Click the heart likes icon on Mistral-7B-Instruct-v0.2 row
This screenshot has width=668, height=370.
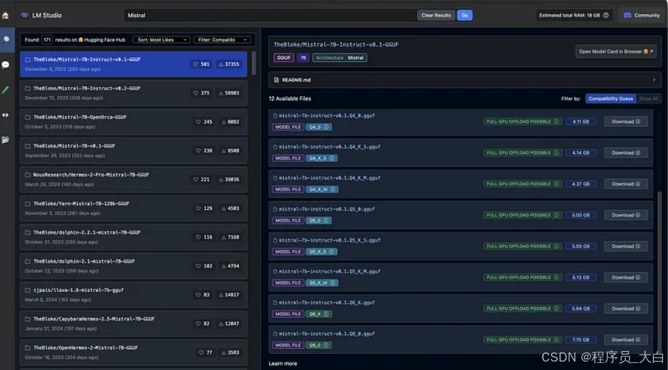195,93
